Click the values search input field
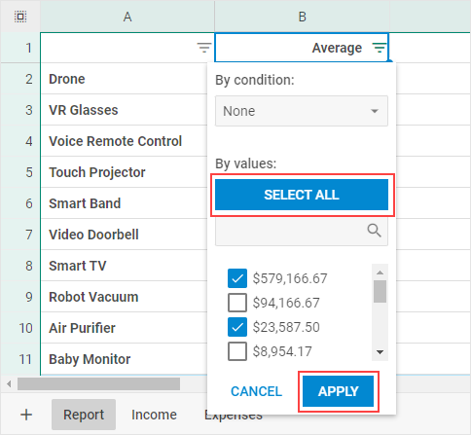The height and width of the screenshot is (435, 471). (302, 231)
